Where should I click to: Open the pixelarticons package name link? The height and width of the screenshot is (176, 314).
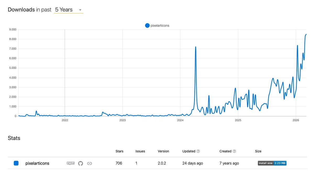37,163
